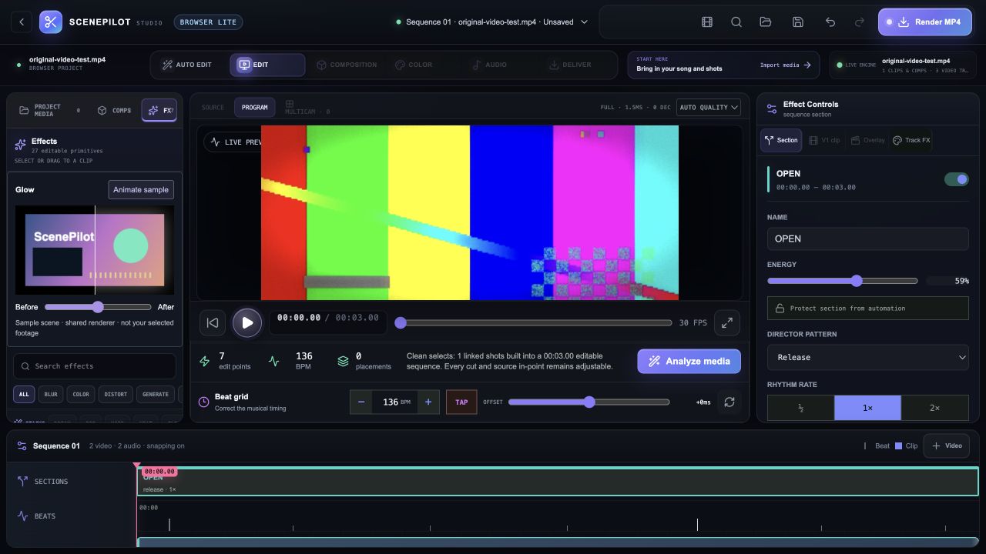Image resolution: width=986 pixels, height=554 pixels.
Task: Open the Comps tab
Action: click(114, 111)
